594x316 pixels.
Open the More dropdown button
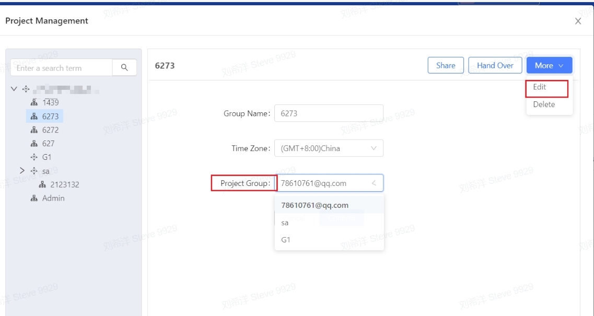[x=549, y=65]
